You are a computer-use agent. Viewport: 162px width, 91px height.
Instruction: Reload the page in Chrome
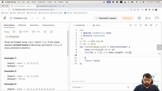coord(9,10)
